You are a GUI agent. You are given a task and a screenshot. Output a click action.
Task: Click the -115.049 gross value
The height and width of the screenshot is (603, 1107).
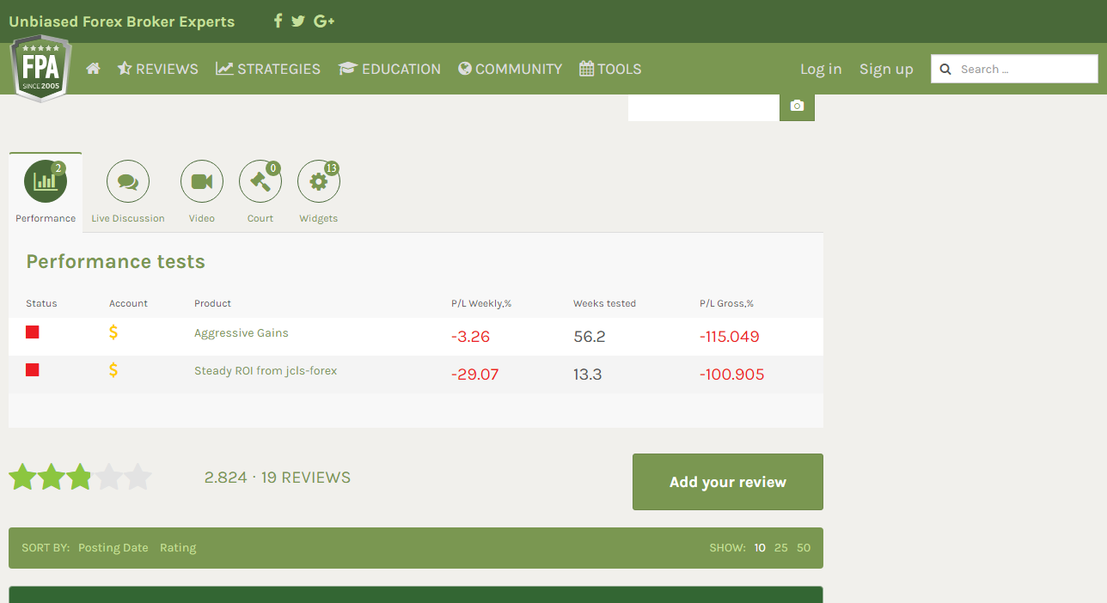(730, 337)
